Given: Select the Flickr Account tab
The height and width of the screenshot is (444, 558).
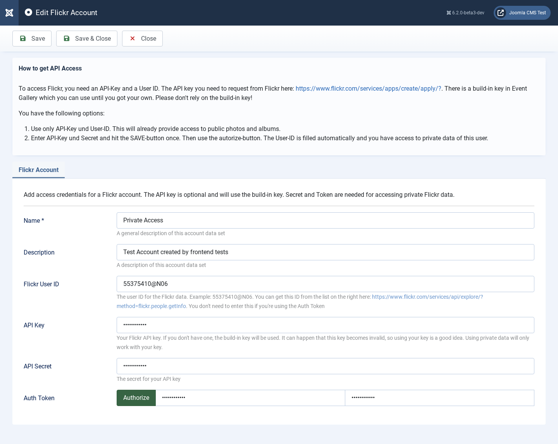Looking at the screenshot, I should [38, 170].
